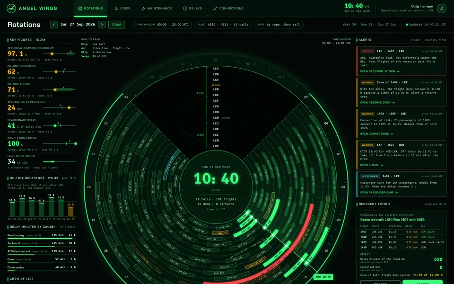Select tail LKF in the legend

click(216, 100)
